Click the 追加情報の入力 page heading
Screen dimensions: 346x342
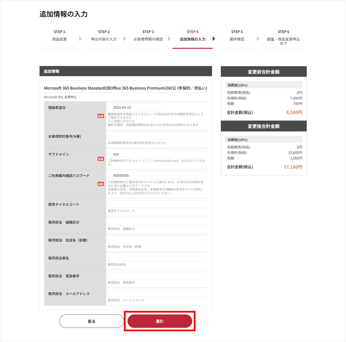[64, 14]
